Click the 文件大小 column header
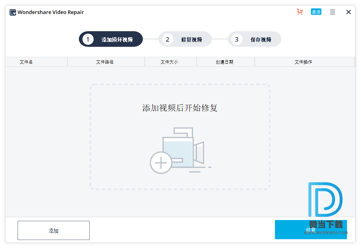The height and width of the screenshot is (248, 361). [x=170, y=62]
